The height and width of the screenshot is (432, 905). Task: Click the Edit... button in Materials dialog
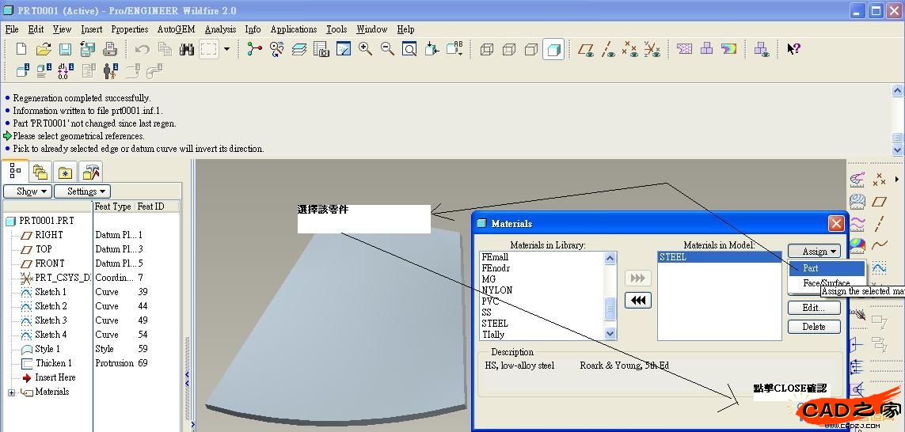point(813,308)
